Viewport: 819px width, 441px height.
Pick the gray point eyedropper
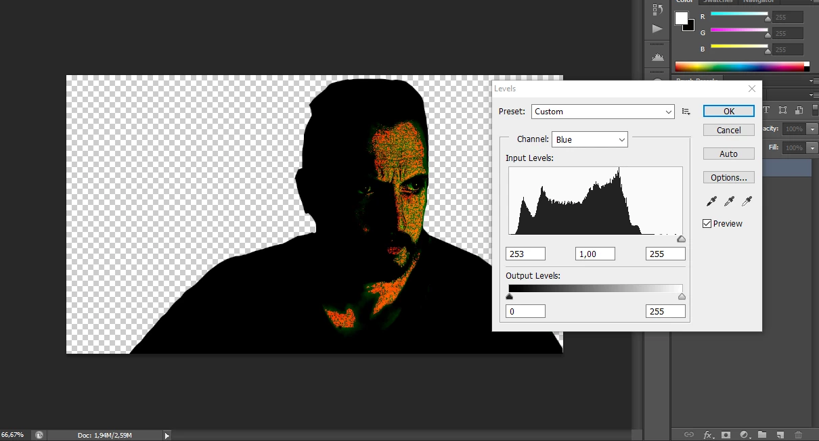click(x=729, y=201)
